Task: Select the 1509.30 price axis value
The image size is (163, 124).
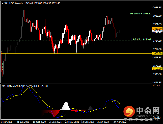Action: (157, 74)
